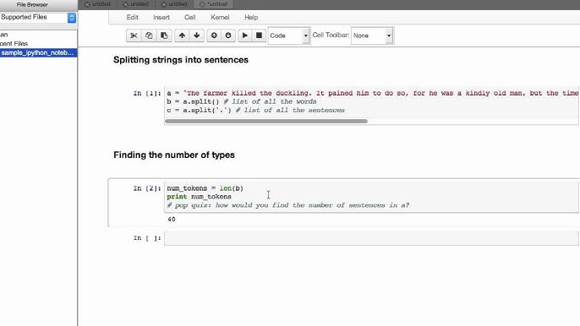Click the copy cell icon

[149, 35]
